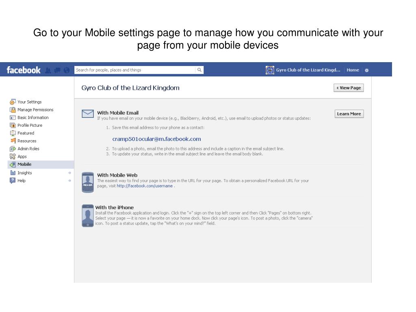The width and height of the screenshot is (416, 312).
Task: Click the Help question icon
Action: (13, 181)
